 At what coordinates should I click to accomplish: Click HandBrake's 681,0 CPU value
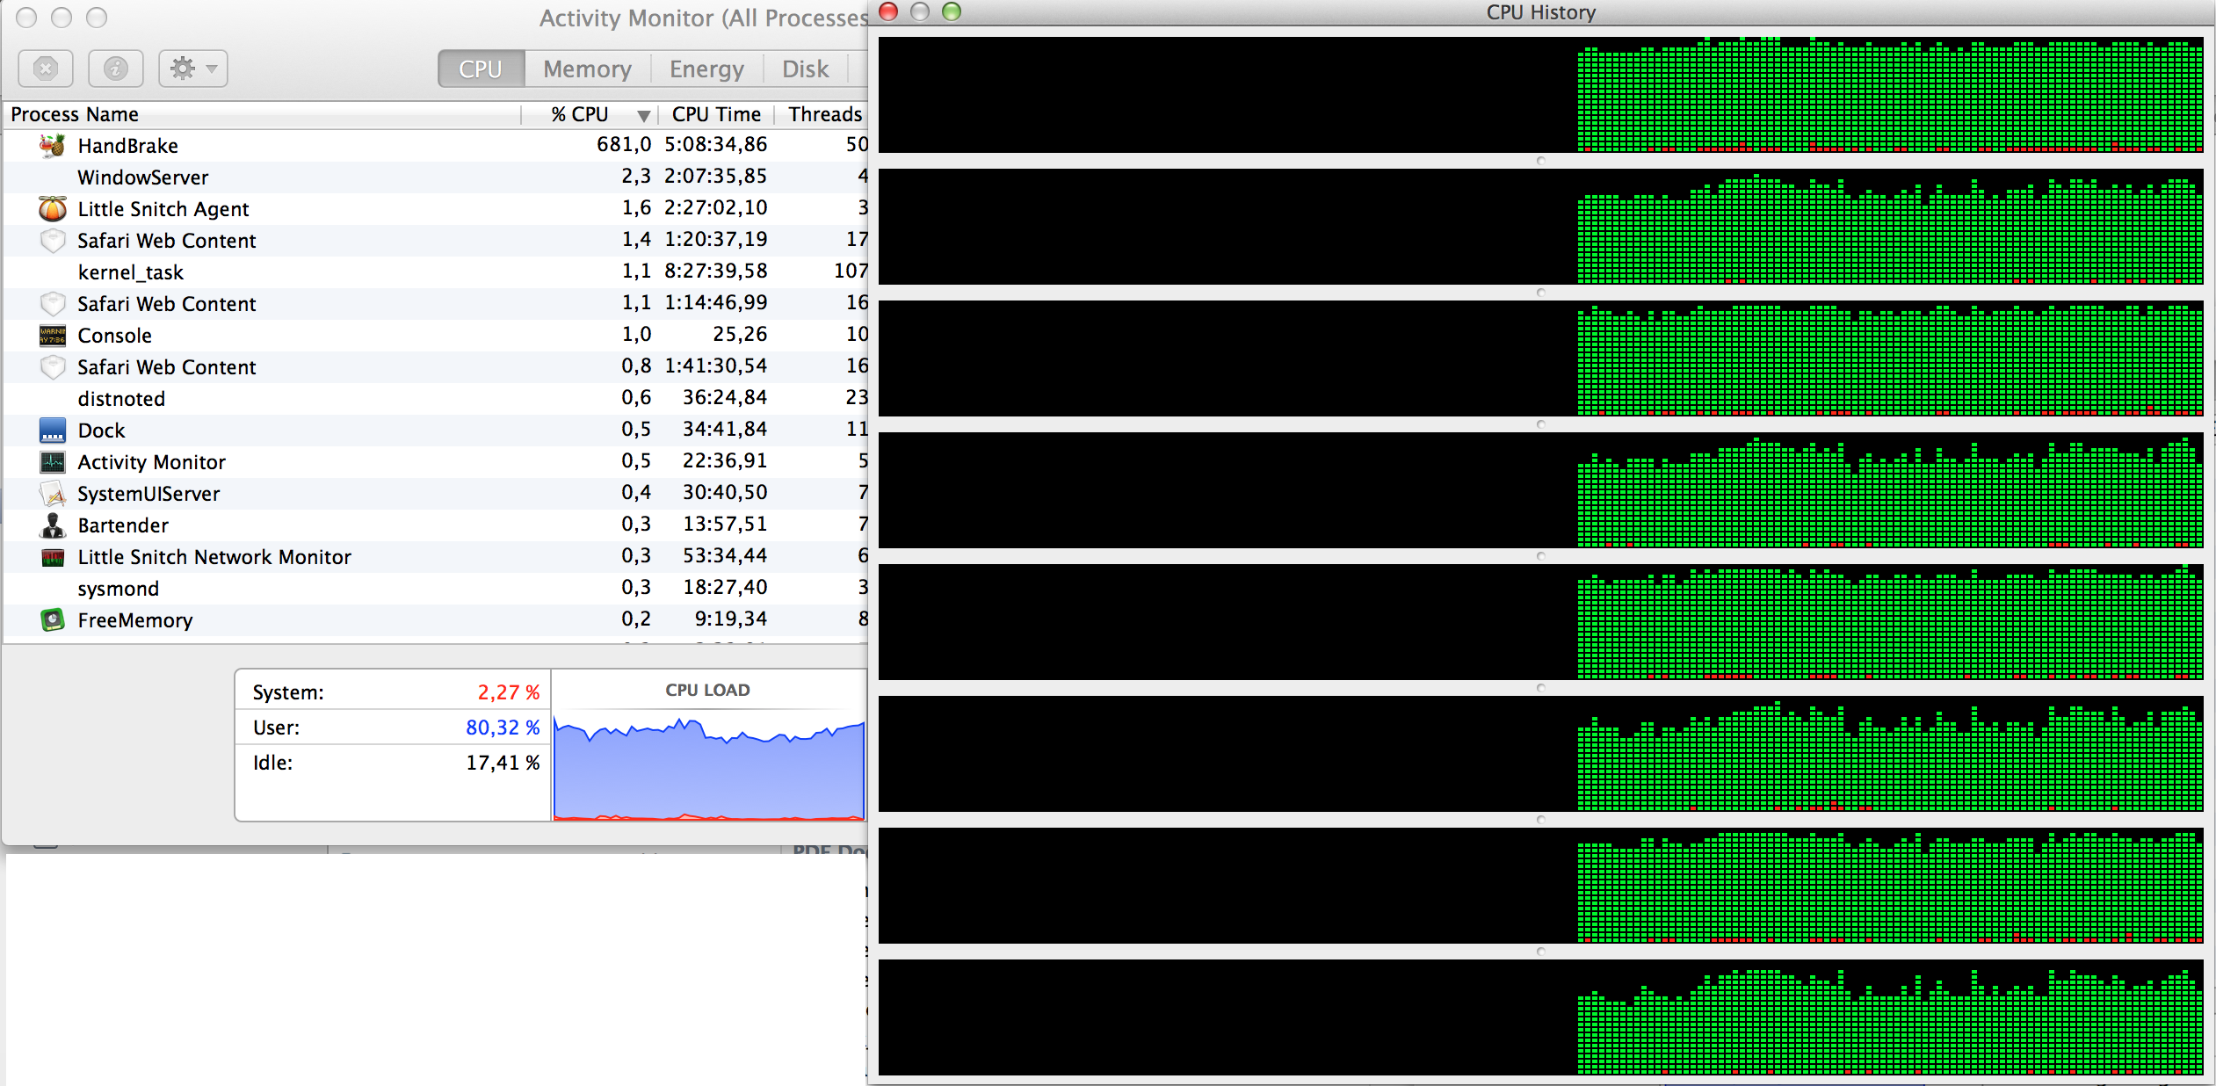click(624, 144)
